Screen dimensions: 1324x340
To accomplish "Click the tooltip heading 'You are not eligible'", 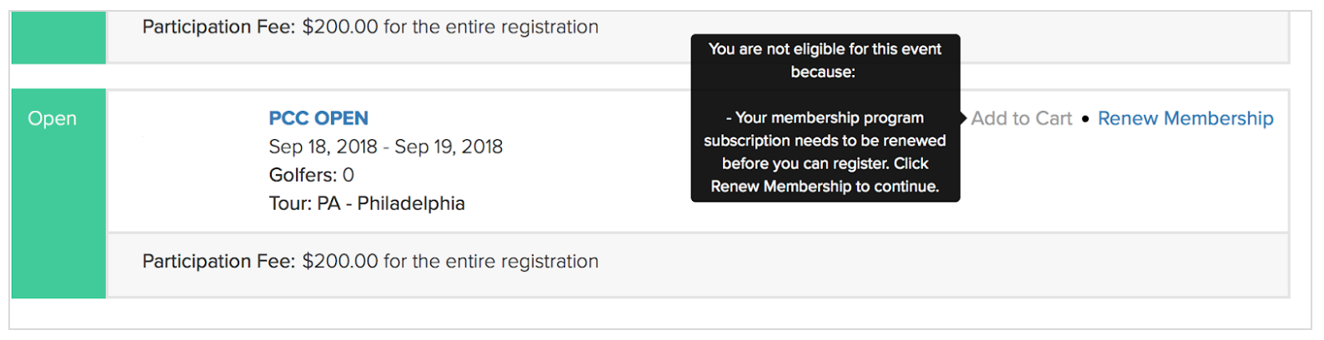I will click(825, 49).
